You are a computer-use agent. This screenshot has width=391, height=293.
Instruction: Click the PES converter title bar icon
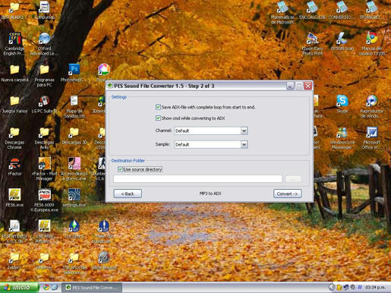tap(110, 86)
